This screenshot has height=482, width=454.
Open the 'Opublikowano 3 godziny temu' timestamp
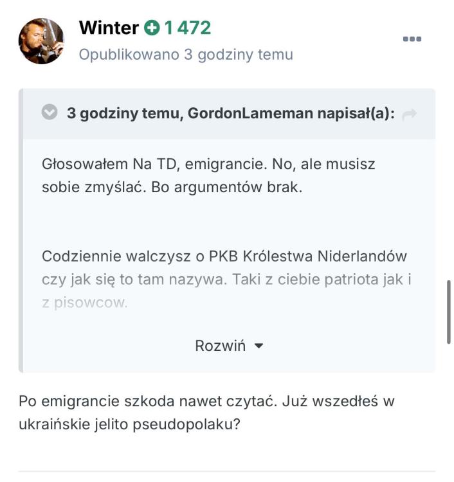[186, 55]
